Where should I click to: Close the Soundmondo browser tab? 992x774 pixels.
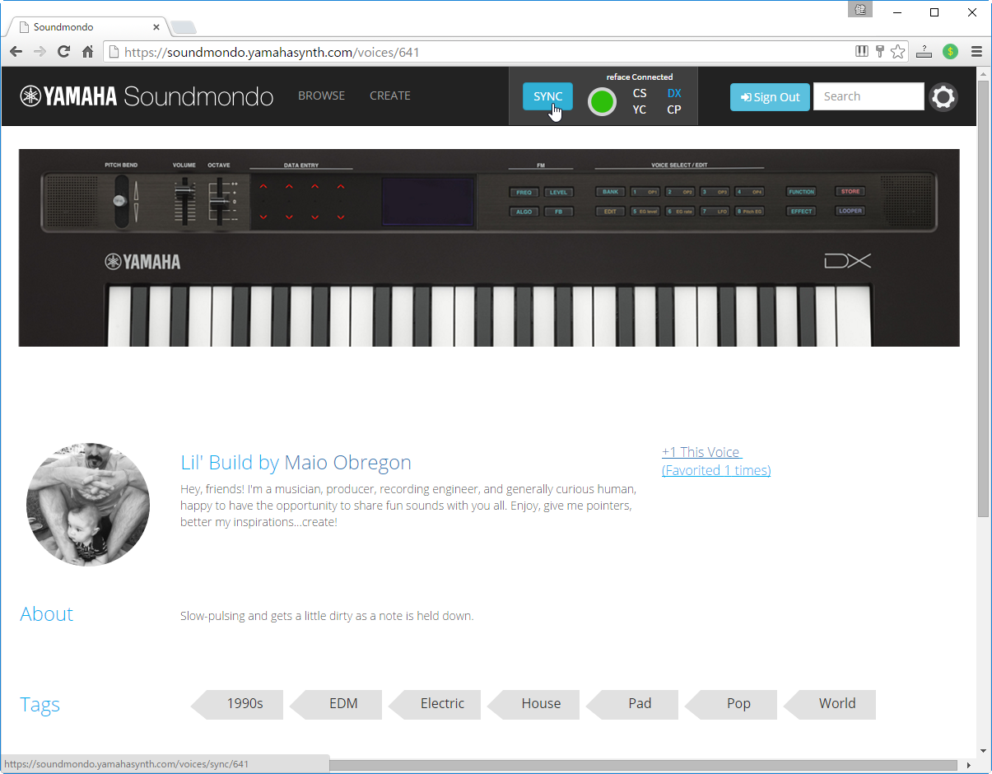click(156, 27)
